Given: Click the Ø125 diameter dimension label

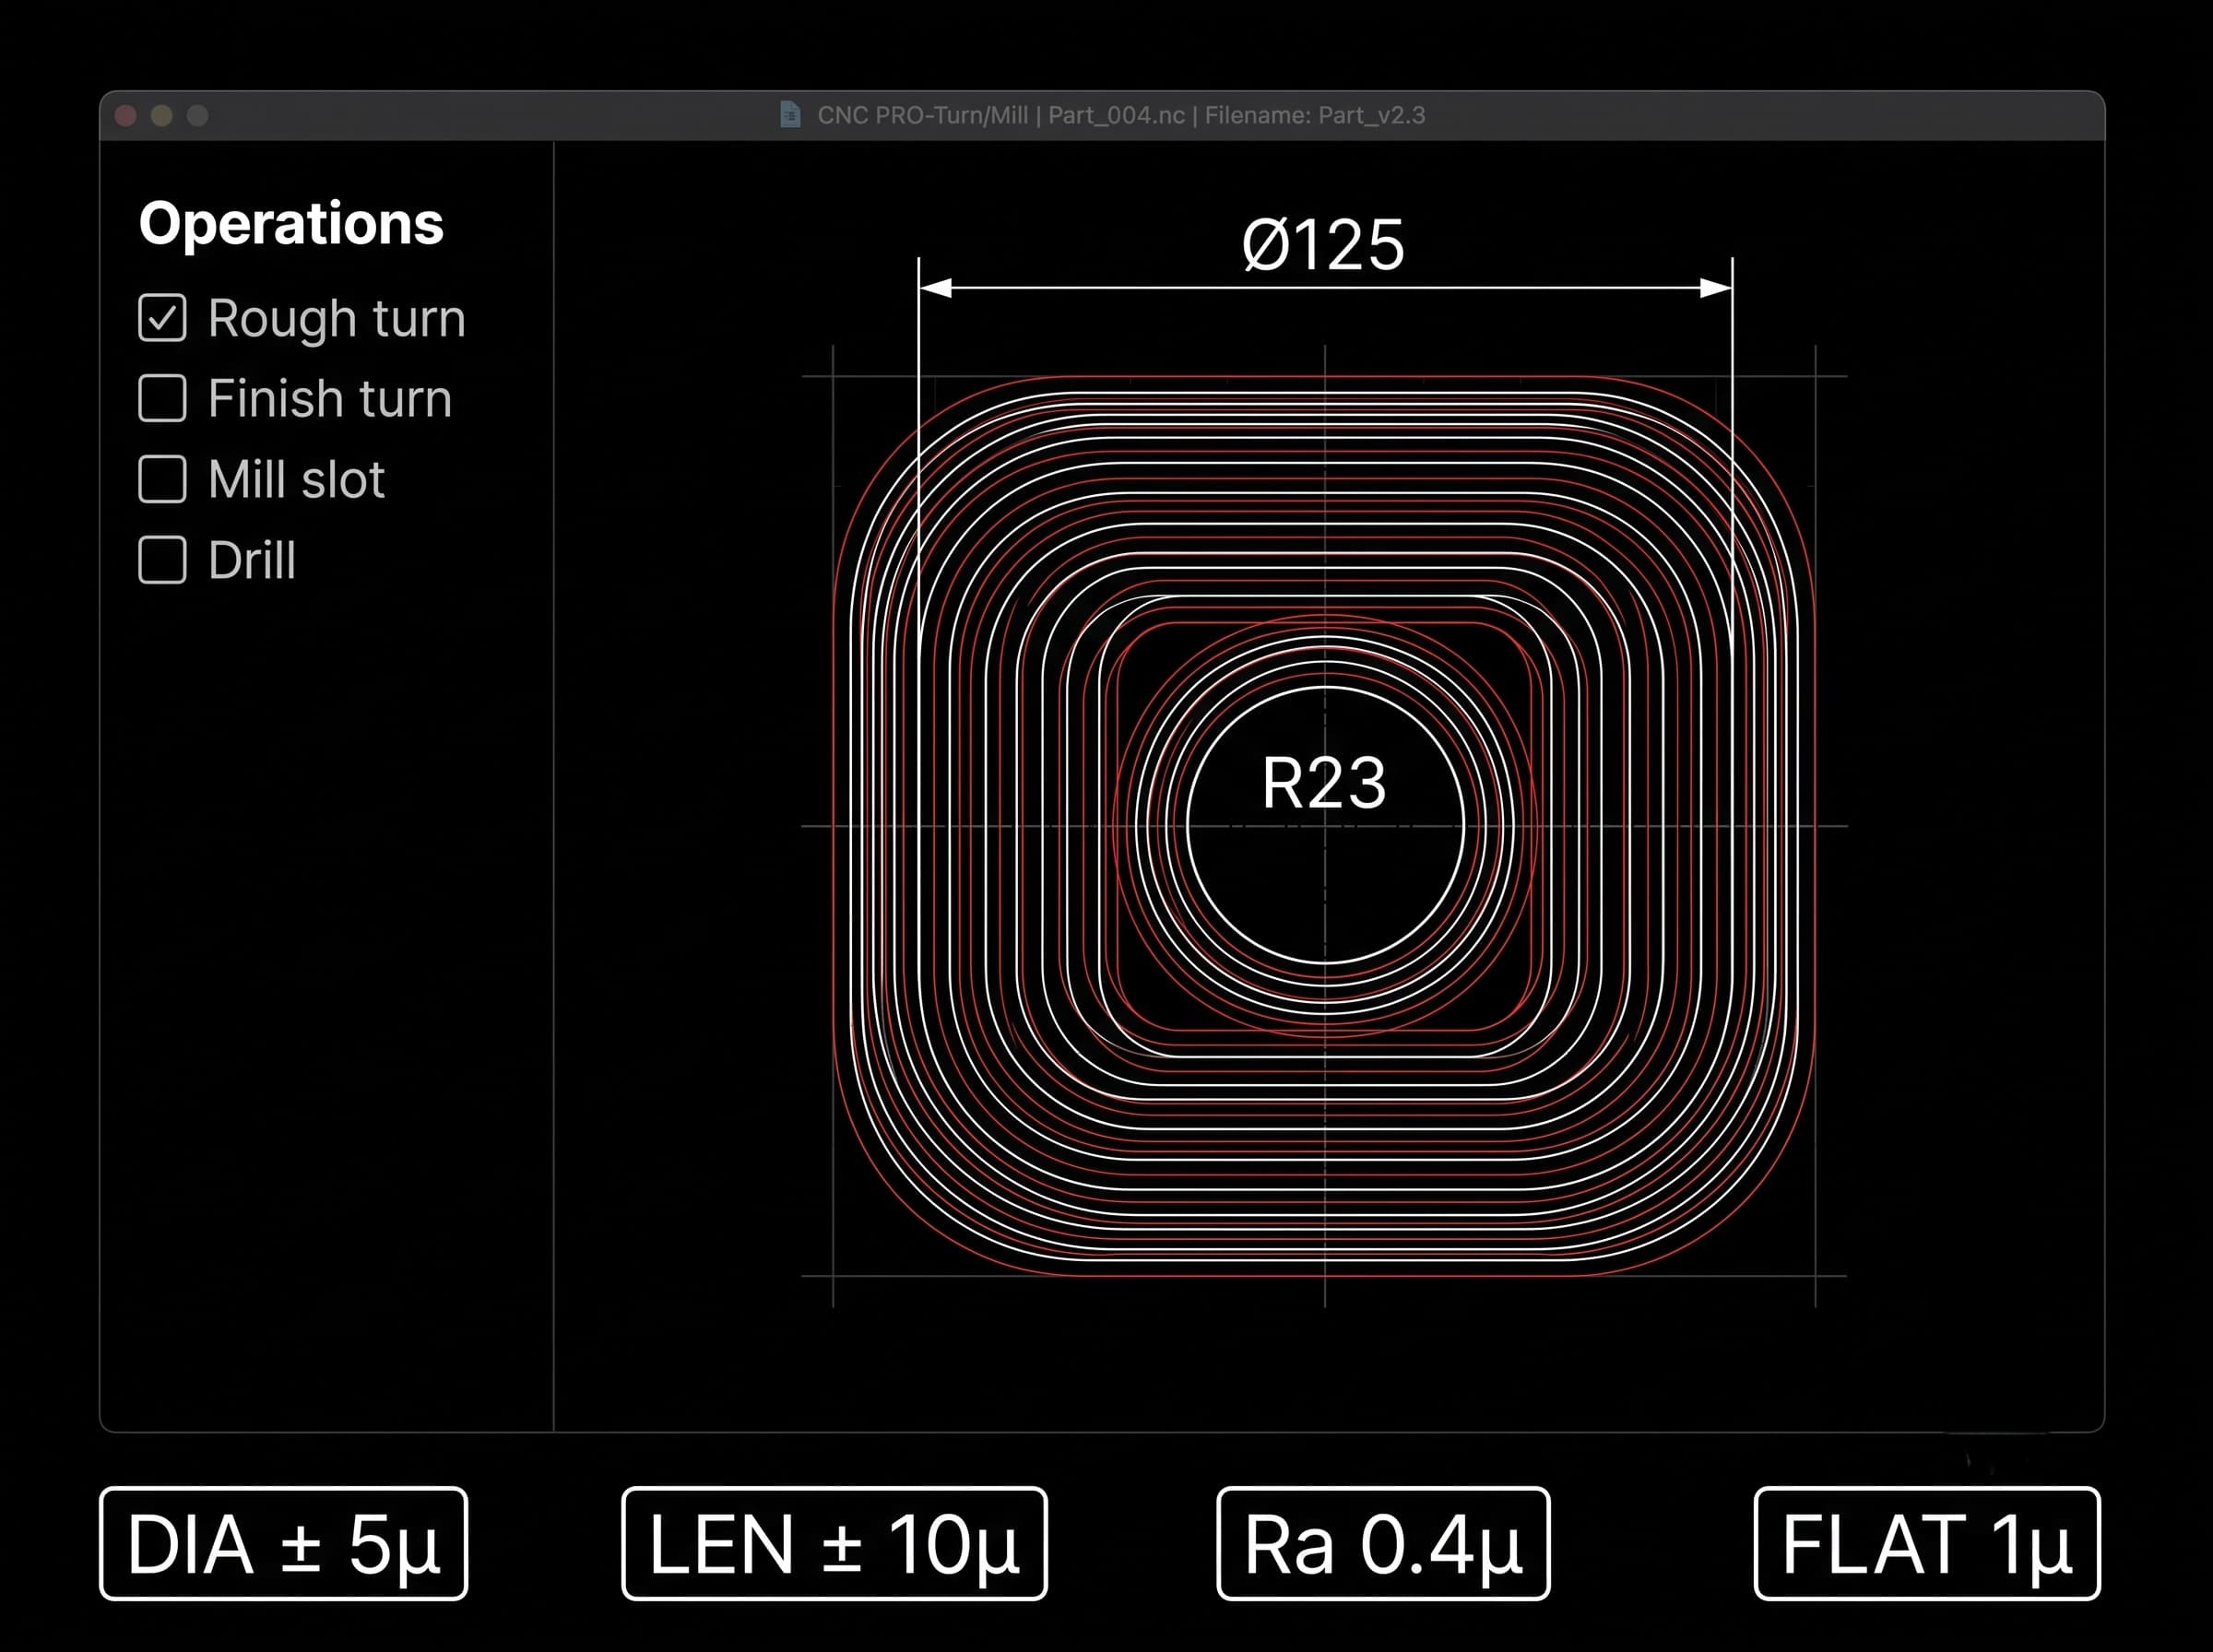Looking at the screenshot, I should [x=1323, y=245].
